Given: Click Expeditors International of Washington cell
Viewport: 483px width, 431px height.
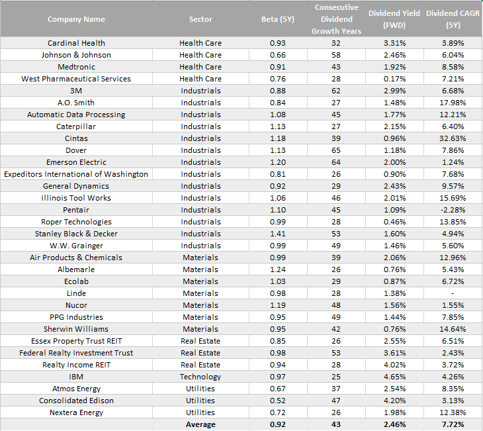Looking at the screenshot, I should point(76,174).
